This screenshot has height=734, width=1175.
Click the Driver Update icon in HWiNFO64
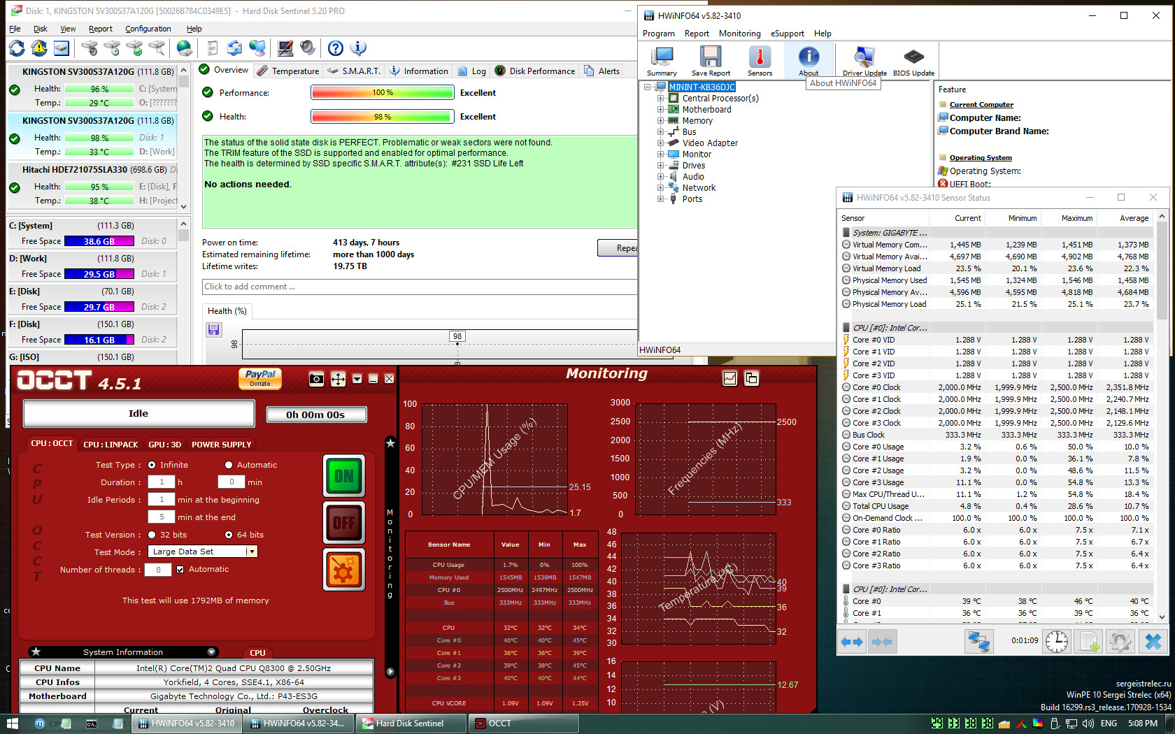point(864,62)
